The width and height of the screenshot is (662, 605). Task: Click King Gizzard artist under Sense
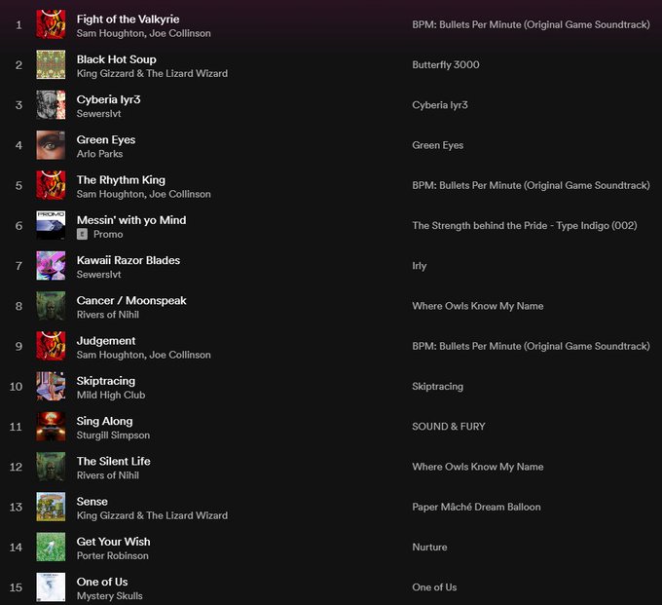point(152,515)
